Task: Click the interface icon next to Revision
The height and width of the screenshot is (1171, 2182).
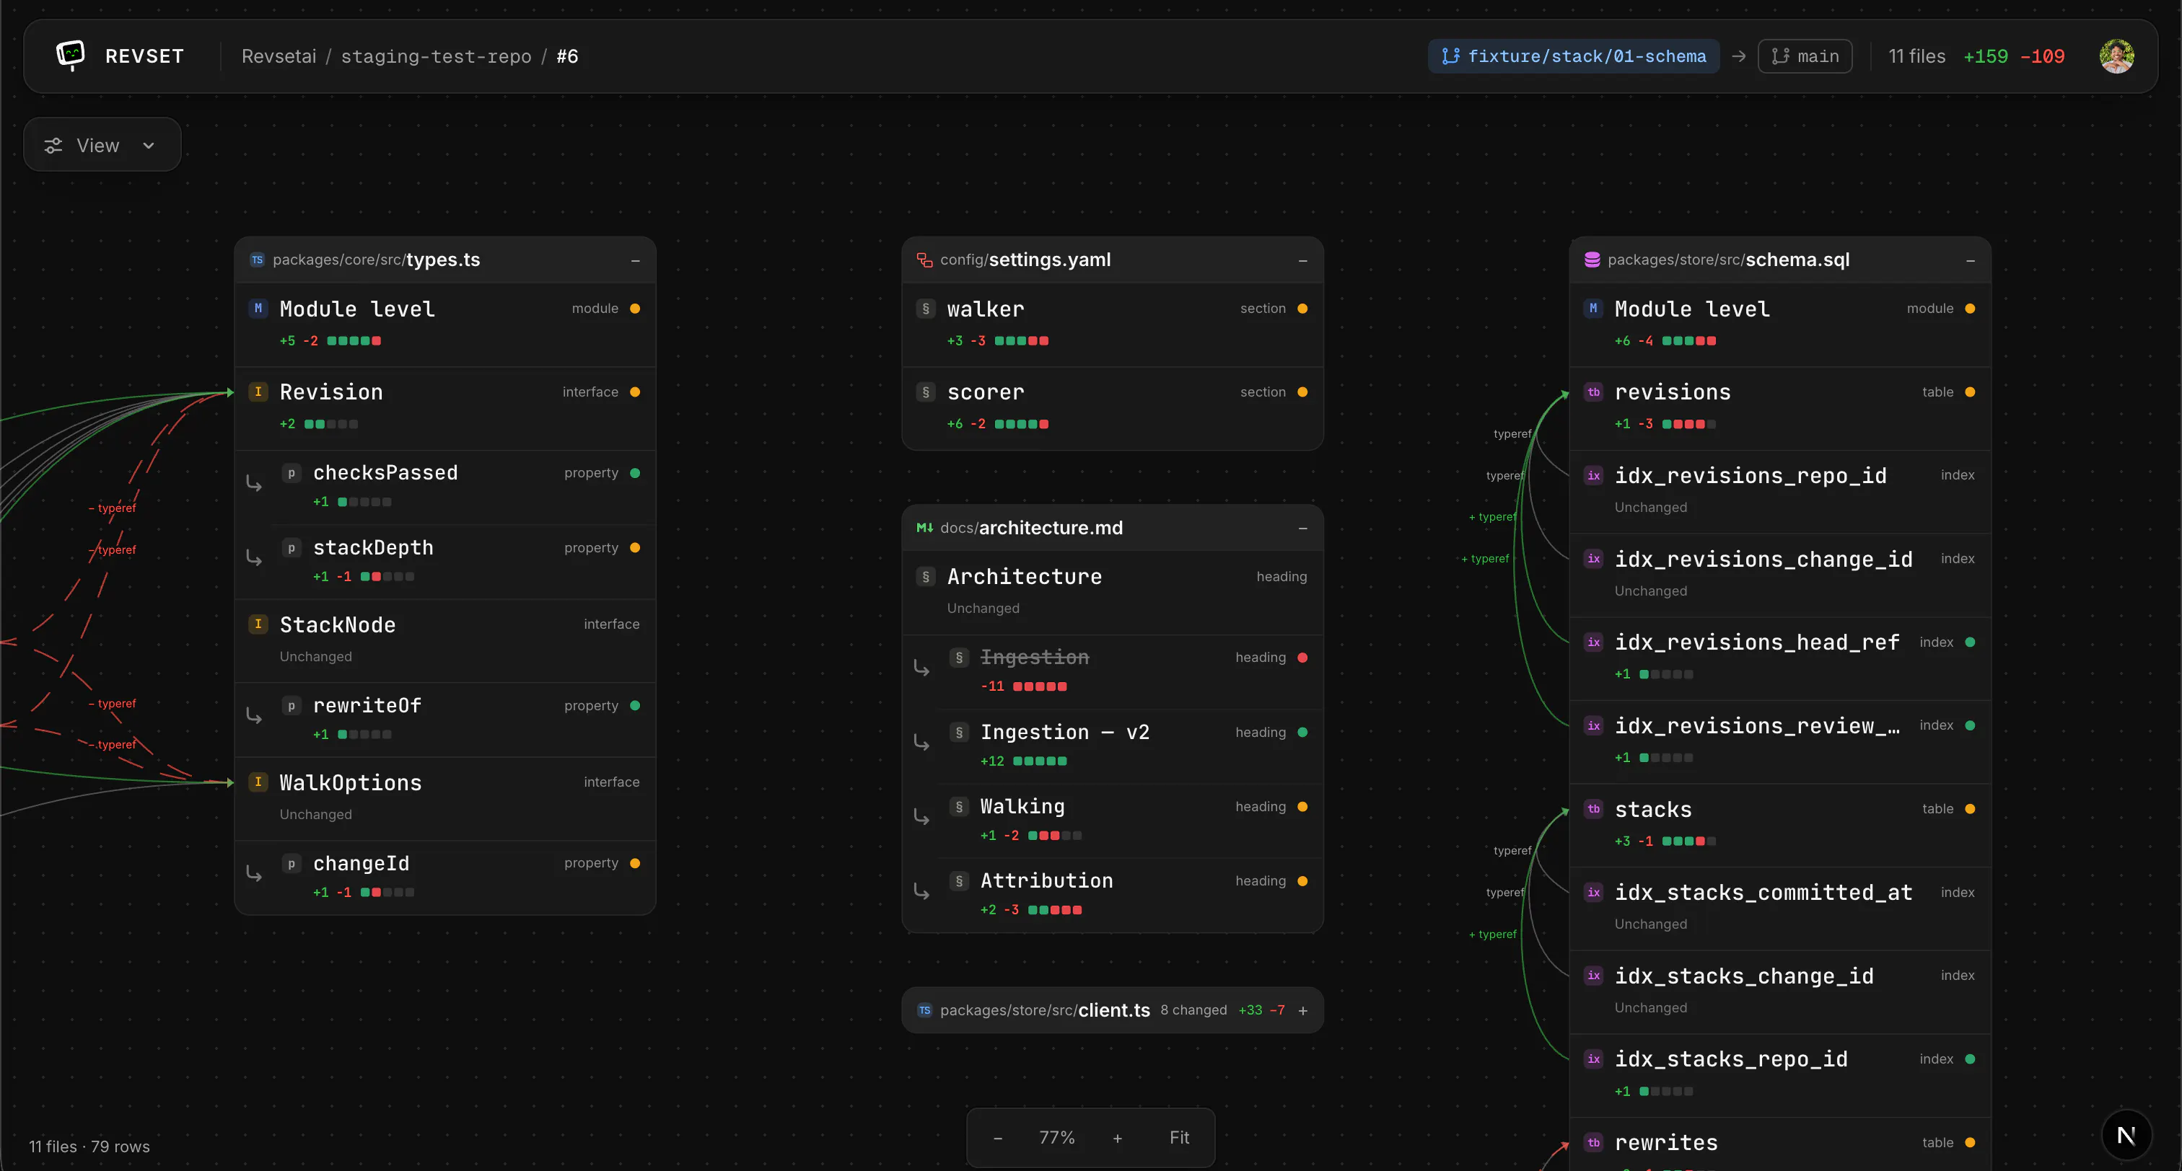Action: (x=258, y=392)
